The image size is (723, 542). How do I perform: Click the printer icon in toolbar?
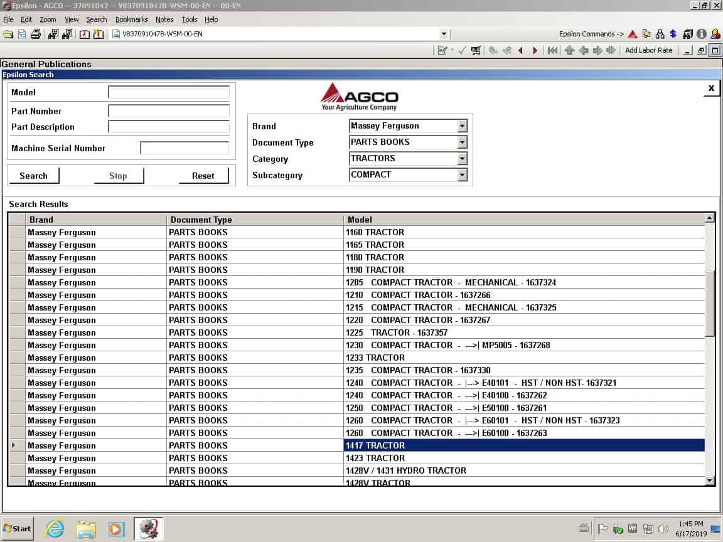(x=36, y=34)
